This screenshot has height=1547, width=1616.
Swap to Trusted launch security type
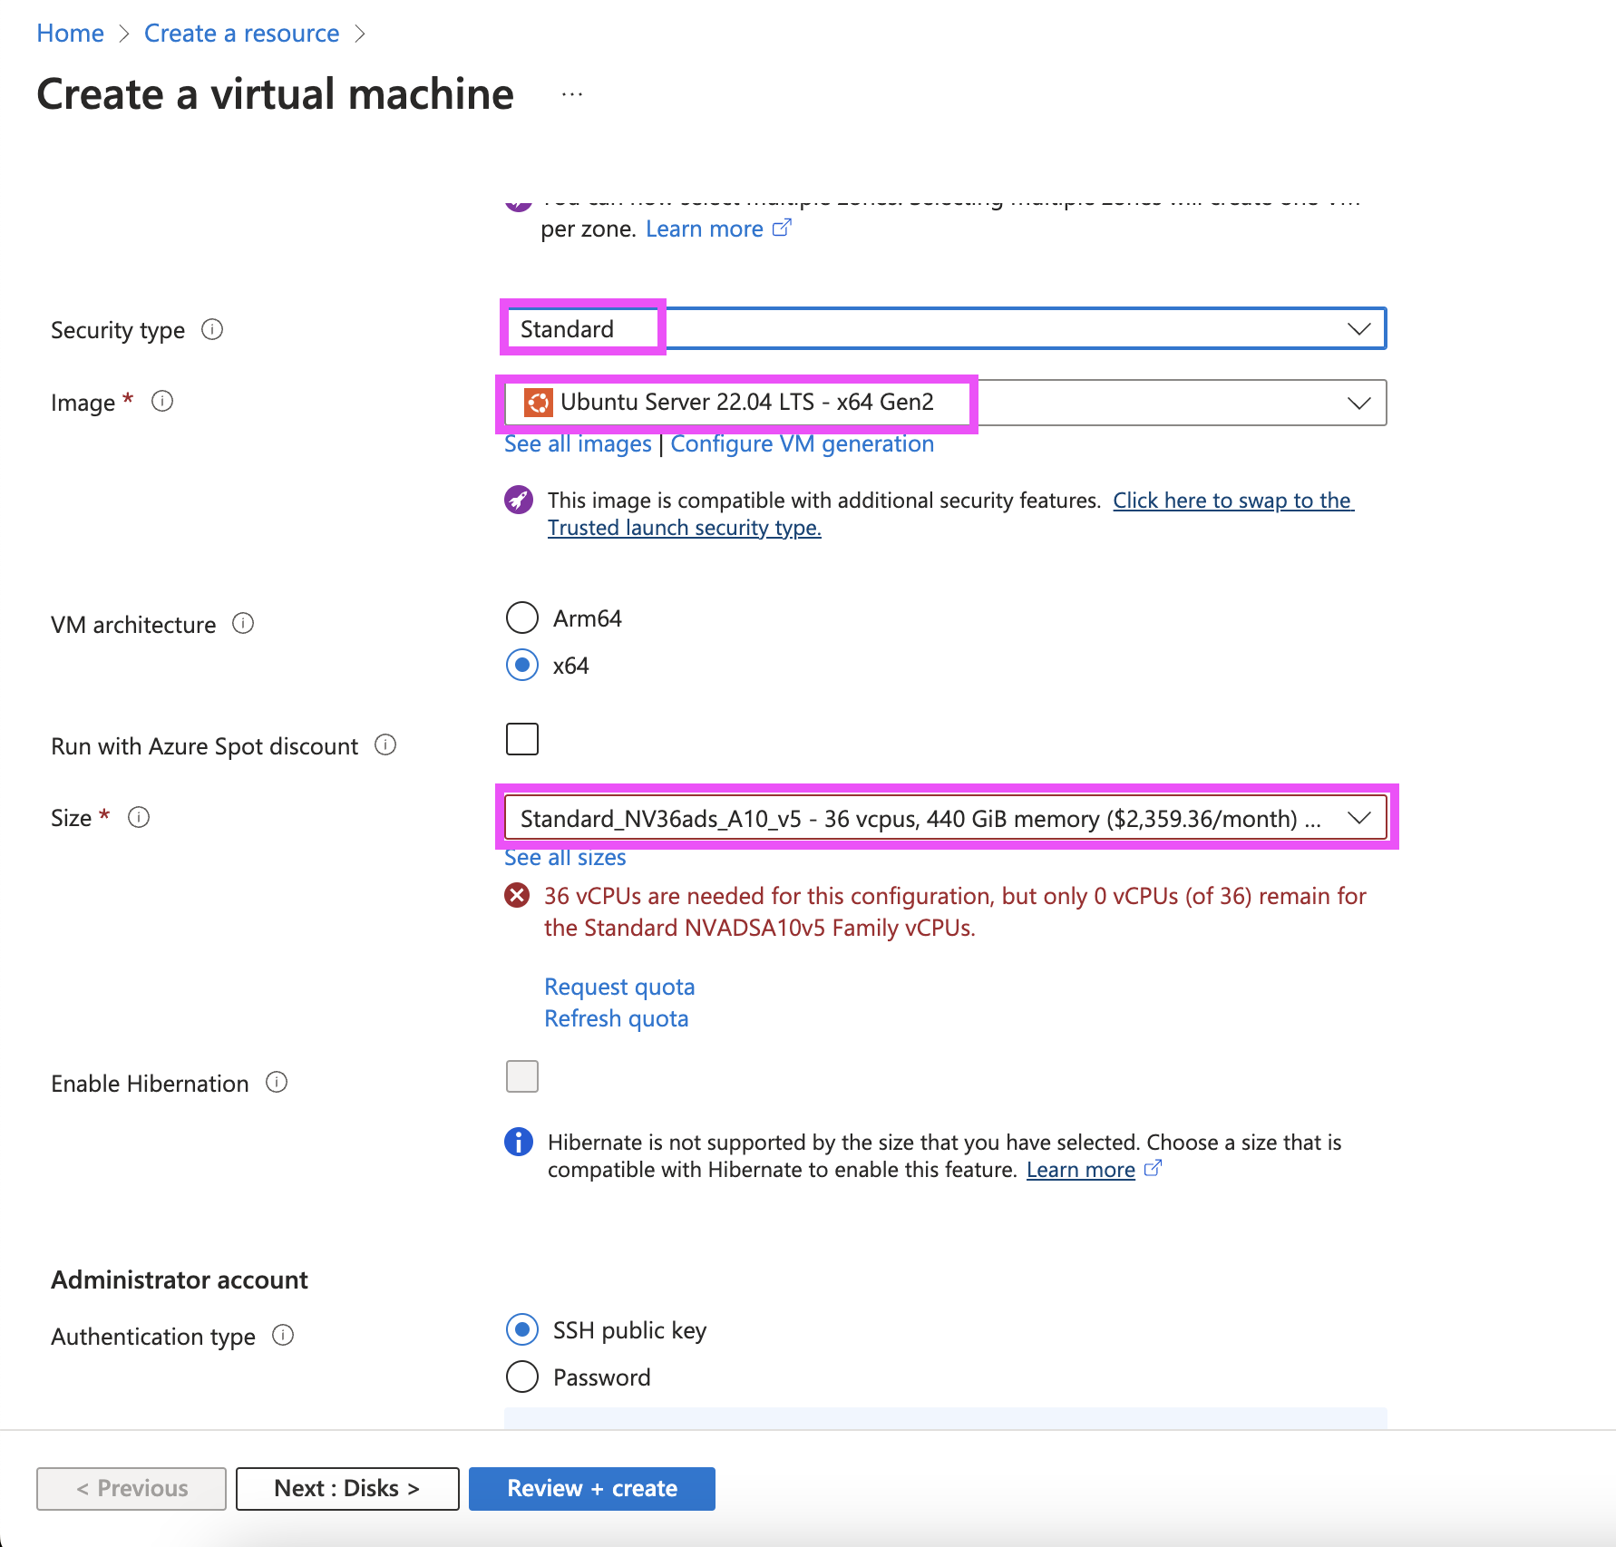950,514
